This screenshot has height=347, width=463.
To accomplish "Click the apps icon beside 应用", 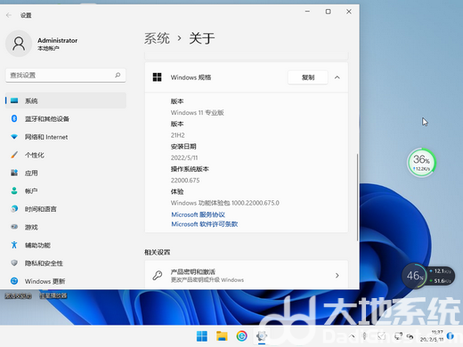I will pos(14,173).
